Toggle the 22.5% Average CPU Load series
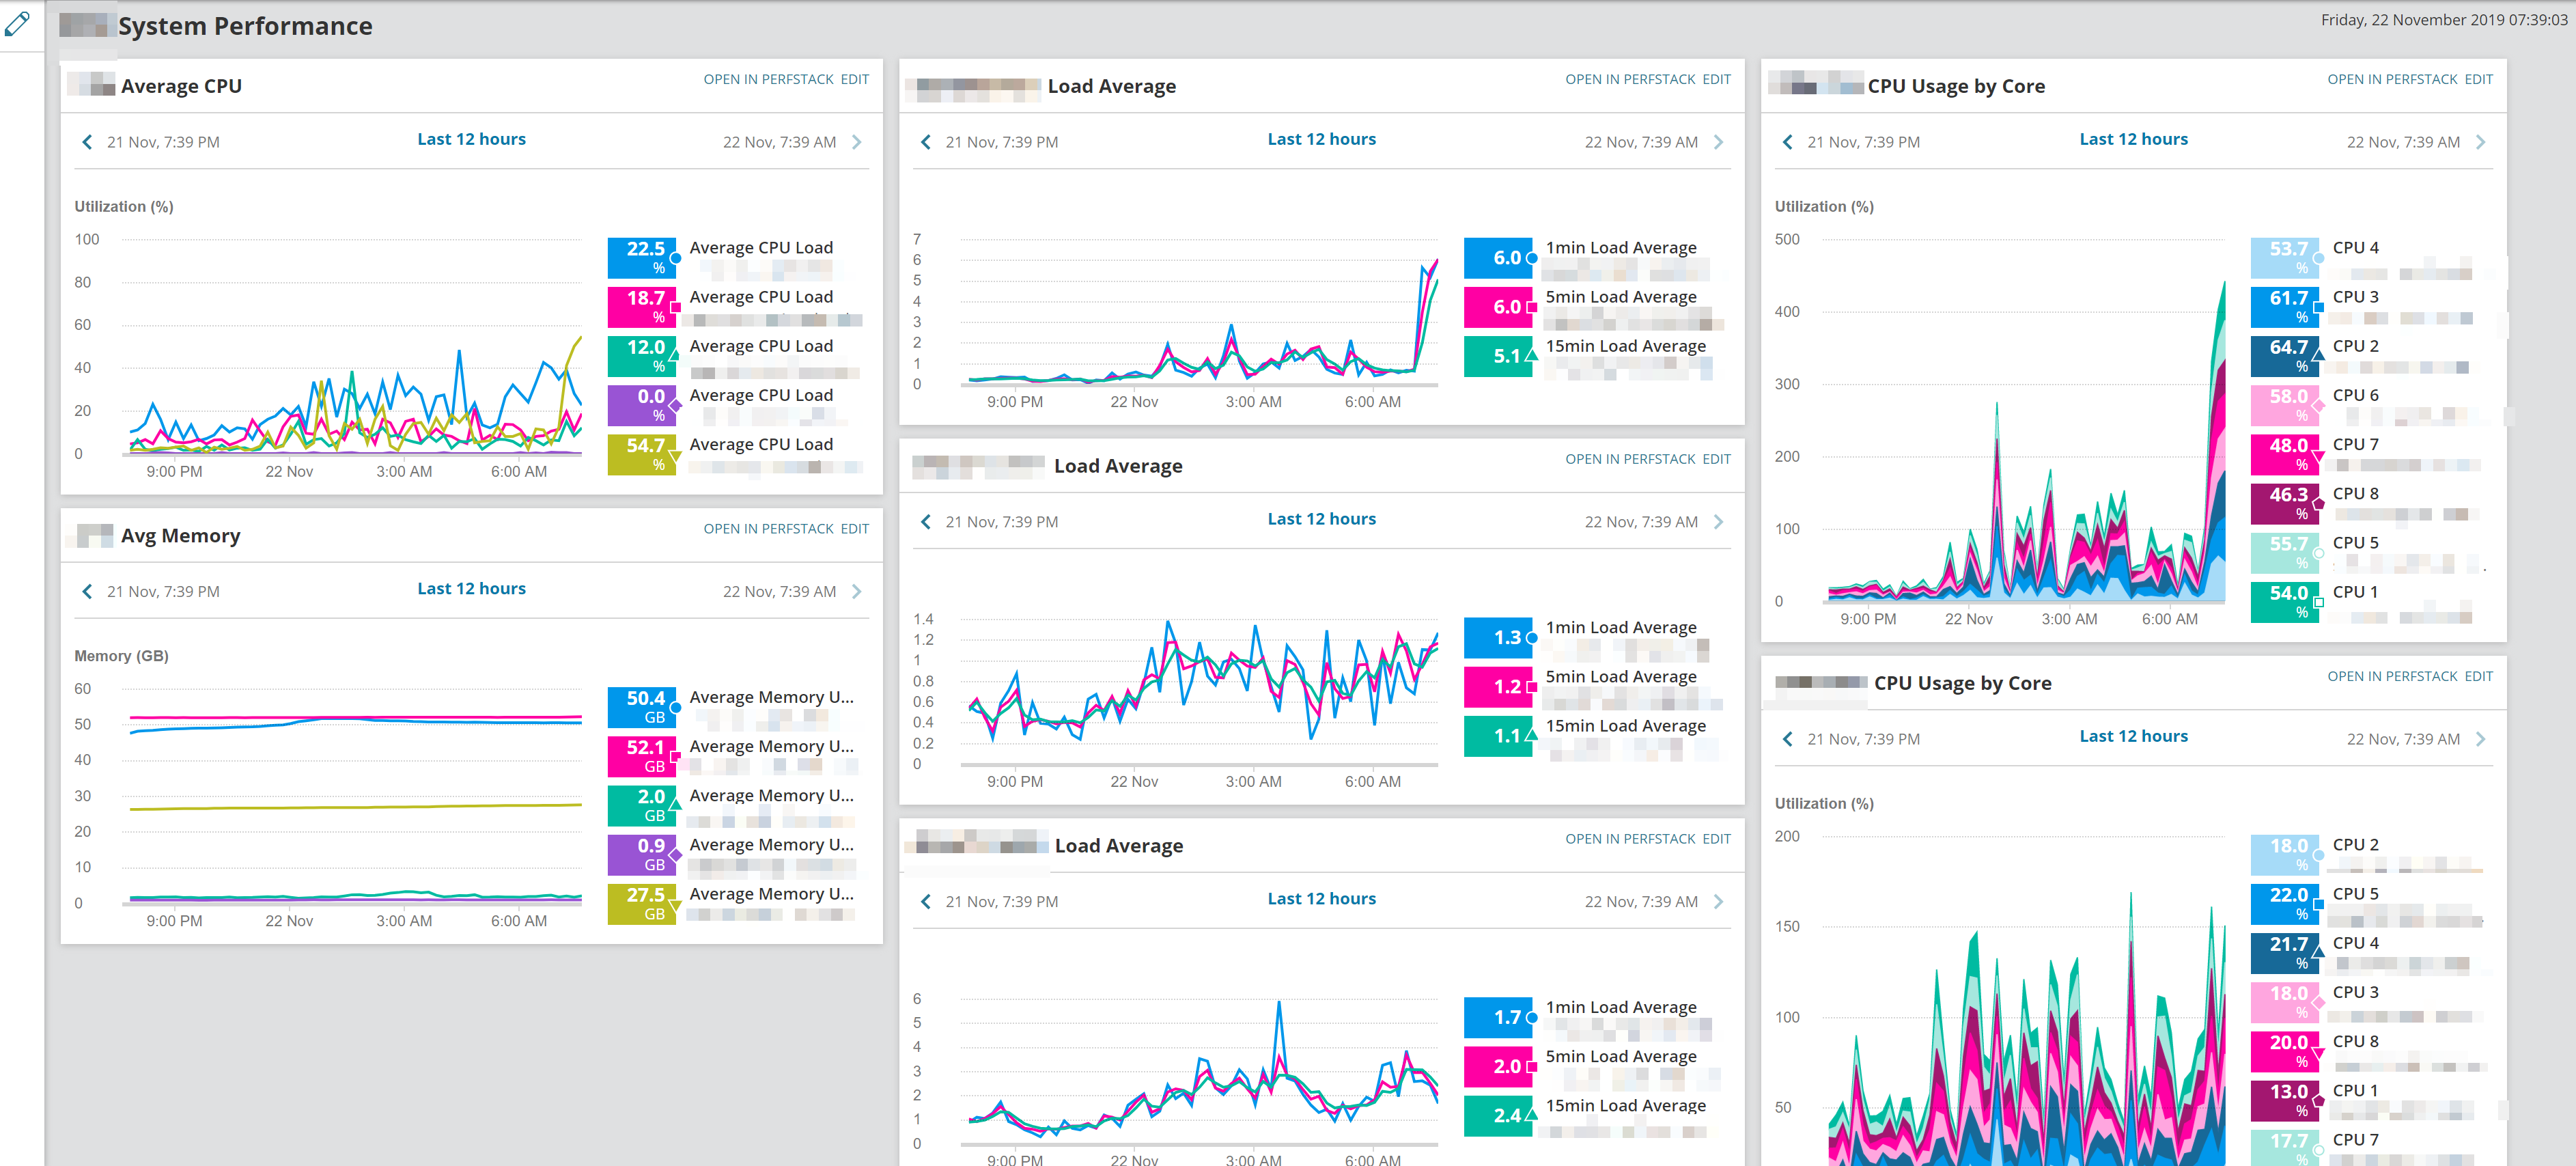 pos(642,257)
